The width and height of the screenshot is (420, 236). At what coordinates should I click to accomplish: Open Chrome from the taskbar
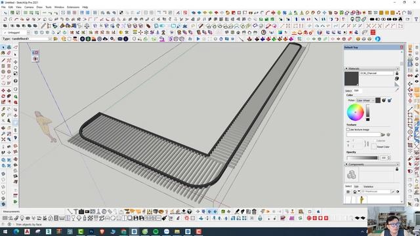pyautogui.click(x=123, y=231)
